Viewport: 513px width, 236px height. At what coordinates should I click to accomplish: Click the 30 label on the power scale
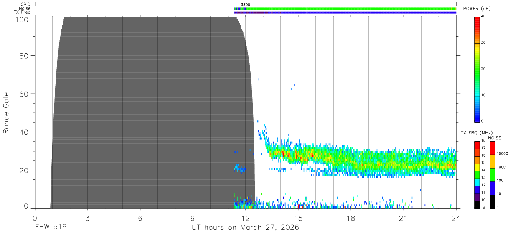(x=484, y=43)
